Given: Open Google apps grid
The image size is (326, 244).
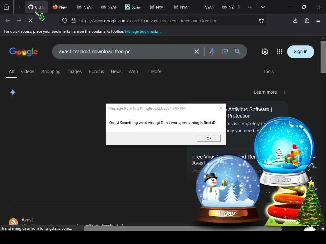Looking at the screenshot, I should 280,52.
